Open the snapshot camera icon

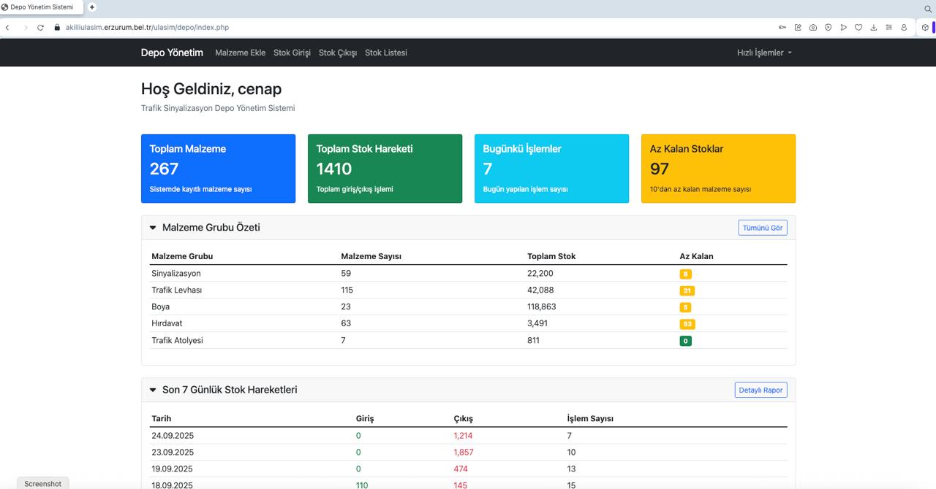pyautogui.click(x=813, y=28)
